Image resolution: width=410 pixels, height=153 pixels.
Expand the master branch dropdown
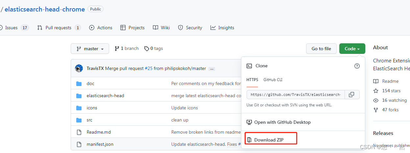pyautogui.click(x=90, y=49)
